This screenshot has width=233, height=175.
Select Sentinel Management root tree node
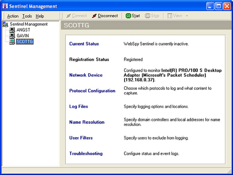pos(29,24)
